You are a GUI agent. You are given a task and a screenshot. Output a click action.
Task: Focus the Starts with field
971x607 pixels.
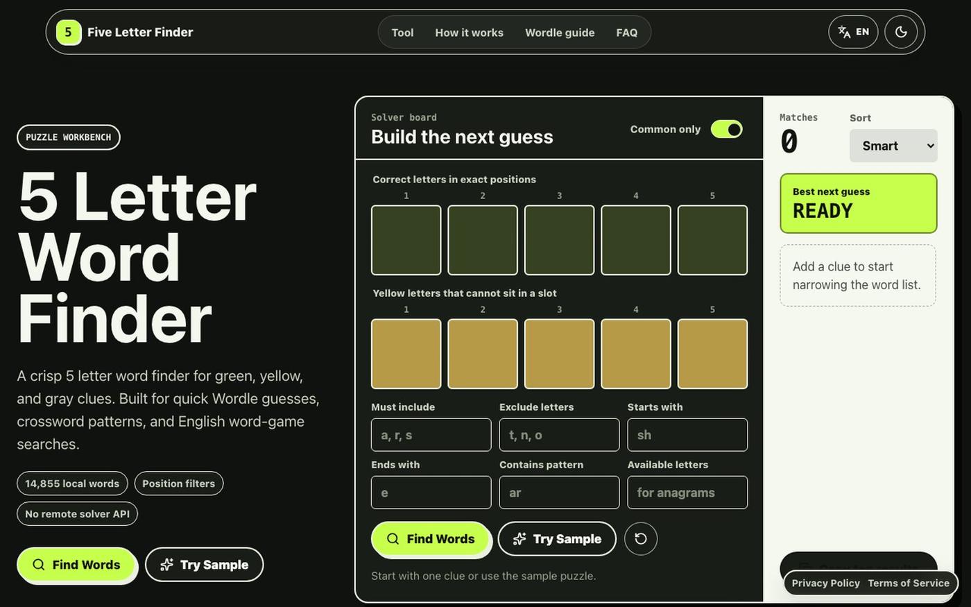click(x=688, y=435)
